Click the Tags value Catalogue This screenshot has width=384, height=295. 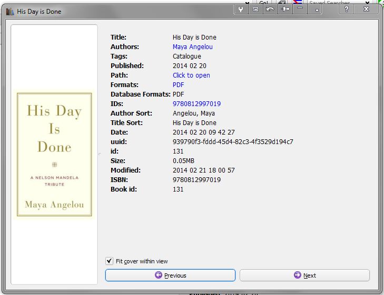(187, 56)
